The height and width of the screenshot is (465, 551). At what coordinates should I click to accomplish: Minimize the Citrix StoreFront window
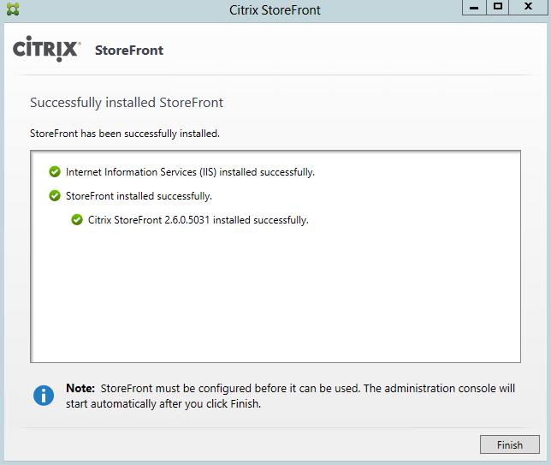tap(473, 7)
